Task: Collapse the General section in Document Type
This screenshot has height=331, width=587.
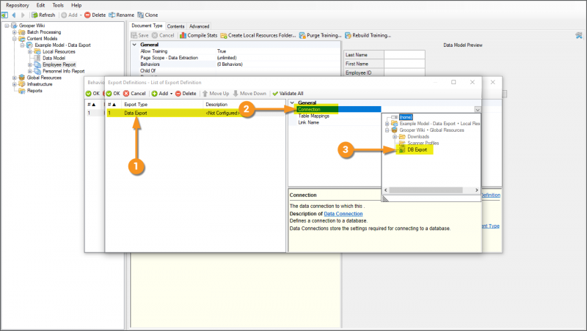Action: tap(134, 45)
